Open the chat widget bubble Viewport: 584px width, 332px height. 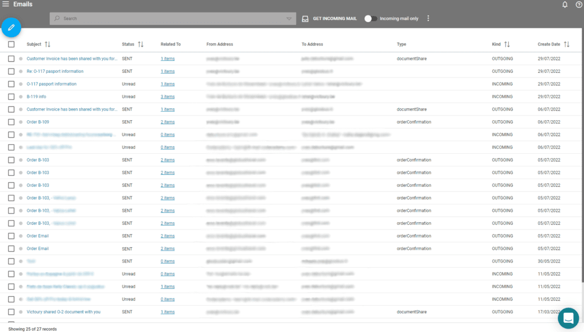568,318
